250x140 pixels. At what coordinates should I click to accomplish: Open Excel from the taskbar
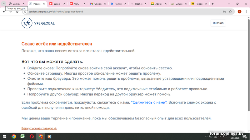click(22, 137)
